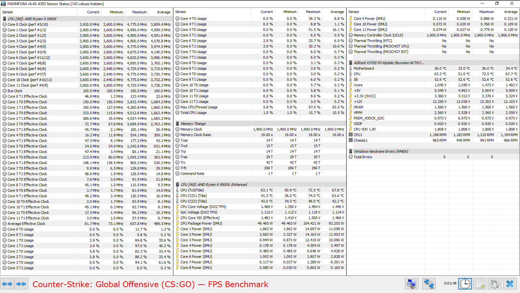Viewport: 520px width, 293px height.
Task: Open the monitor icon for remote sensor view
Action: [x=411, y=284]
